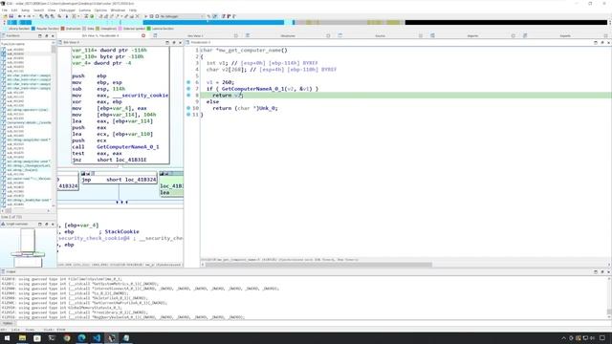Open the File menu
Image resolution: width=612 pixels, height=344 pixels.
[5, 11]
